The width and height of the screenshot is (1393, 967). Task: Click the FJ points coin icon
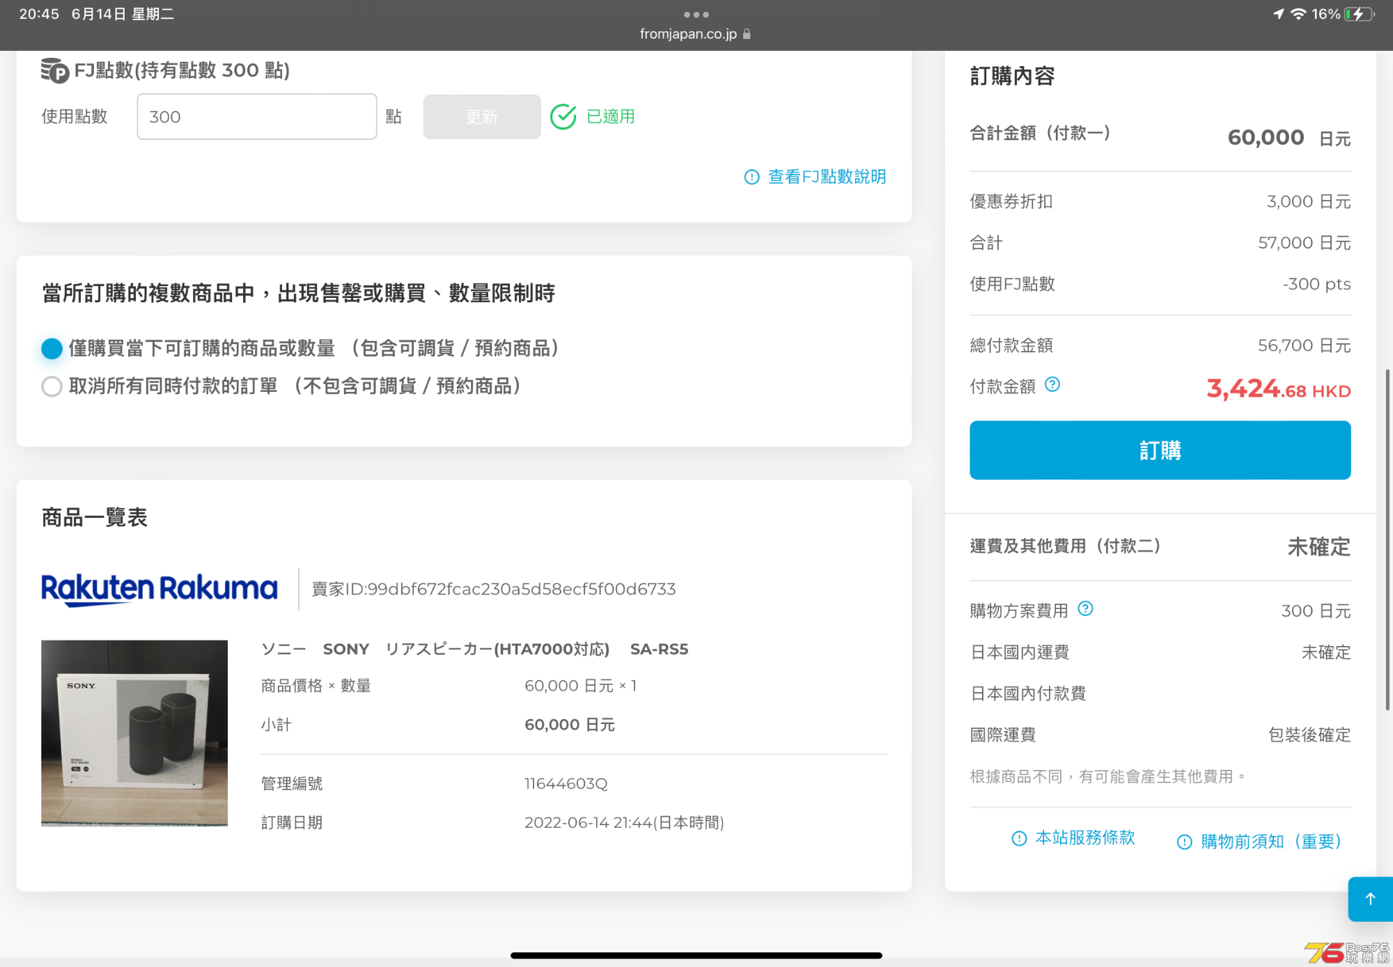point(54,70)
